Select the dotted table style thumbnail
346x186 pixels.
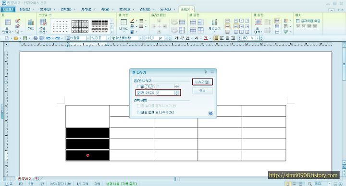coord(60,26)
